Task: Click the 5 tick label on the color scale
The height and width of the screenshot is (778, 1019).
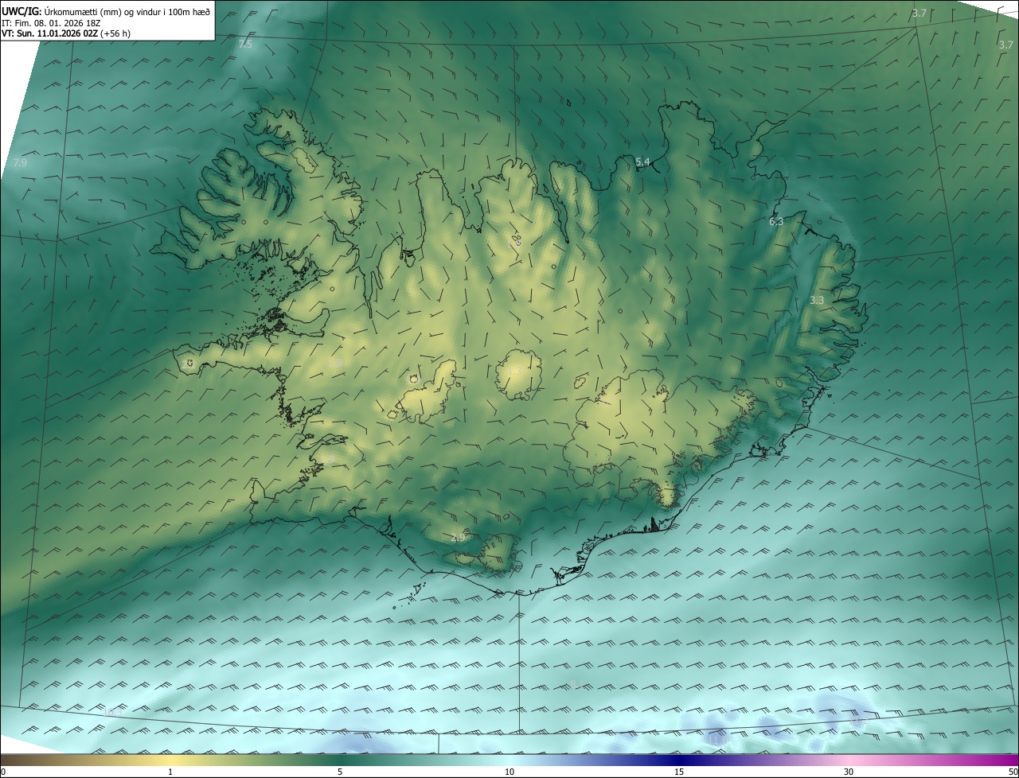Action: point(340,772)
